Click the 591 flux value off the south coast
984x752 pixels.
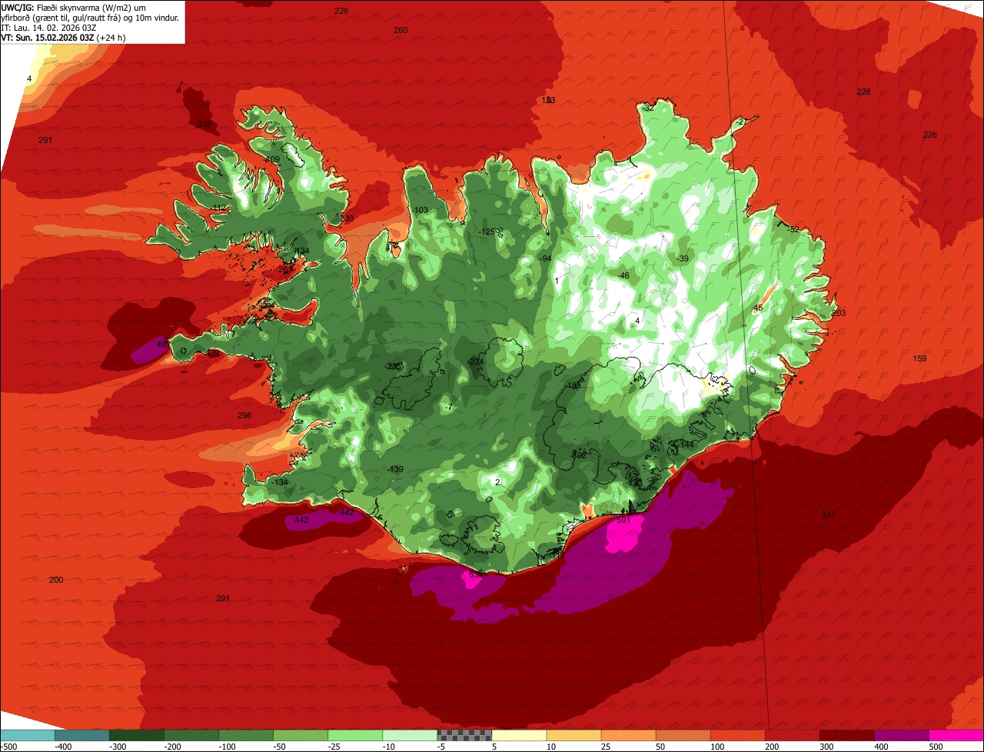coord(623,521)
